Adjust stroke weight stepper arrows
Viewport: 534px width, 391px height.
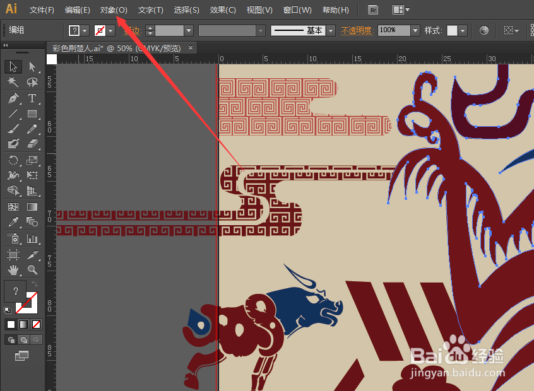click(x=150, y=31)
